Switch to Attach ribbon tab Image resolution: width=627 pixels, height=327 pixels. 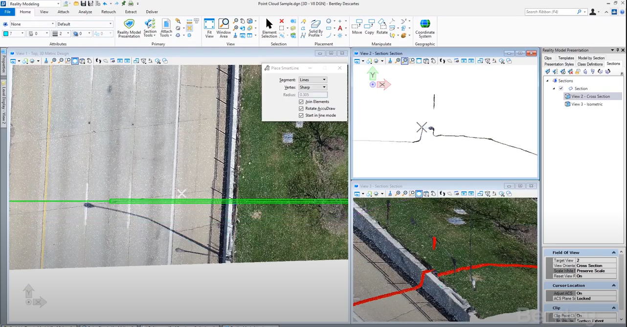click(x=63, y=12)
